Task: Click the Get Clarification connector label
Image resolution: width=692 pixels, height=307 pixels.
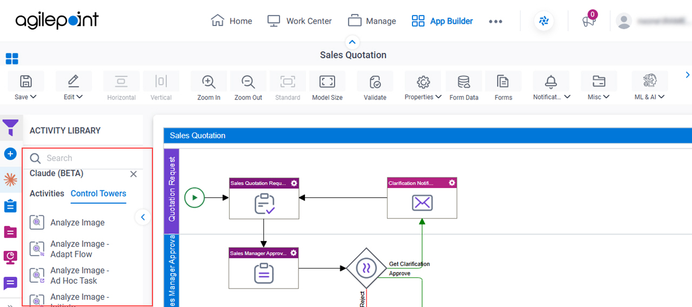Action: point(409,264)
